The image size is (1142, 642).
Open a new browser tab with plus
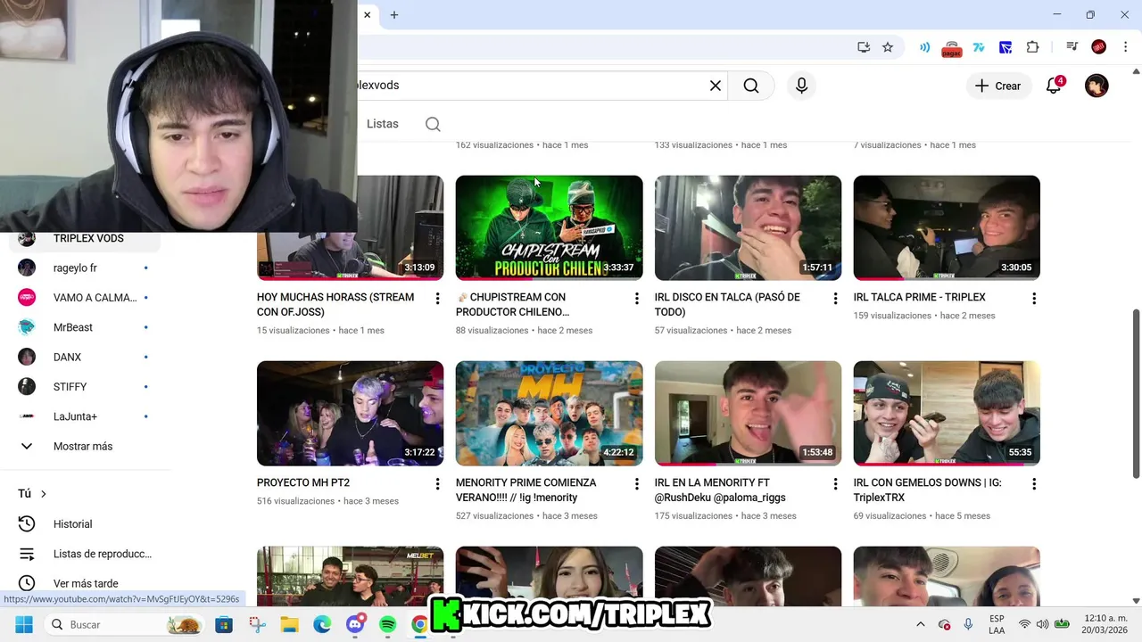pyautogui.click(x=394, y=14)
